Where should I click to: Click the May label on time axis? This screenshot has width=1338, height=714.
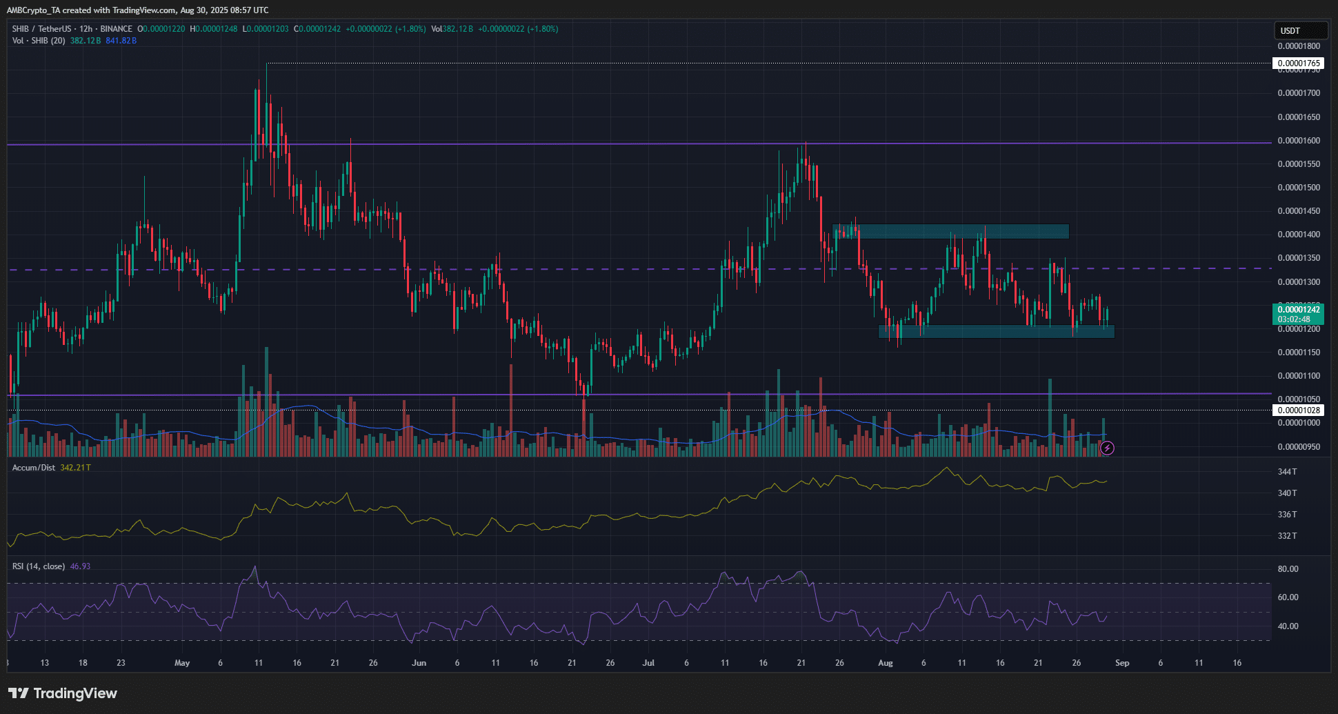pos(182,663)
